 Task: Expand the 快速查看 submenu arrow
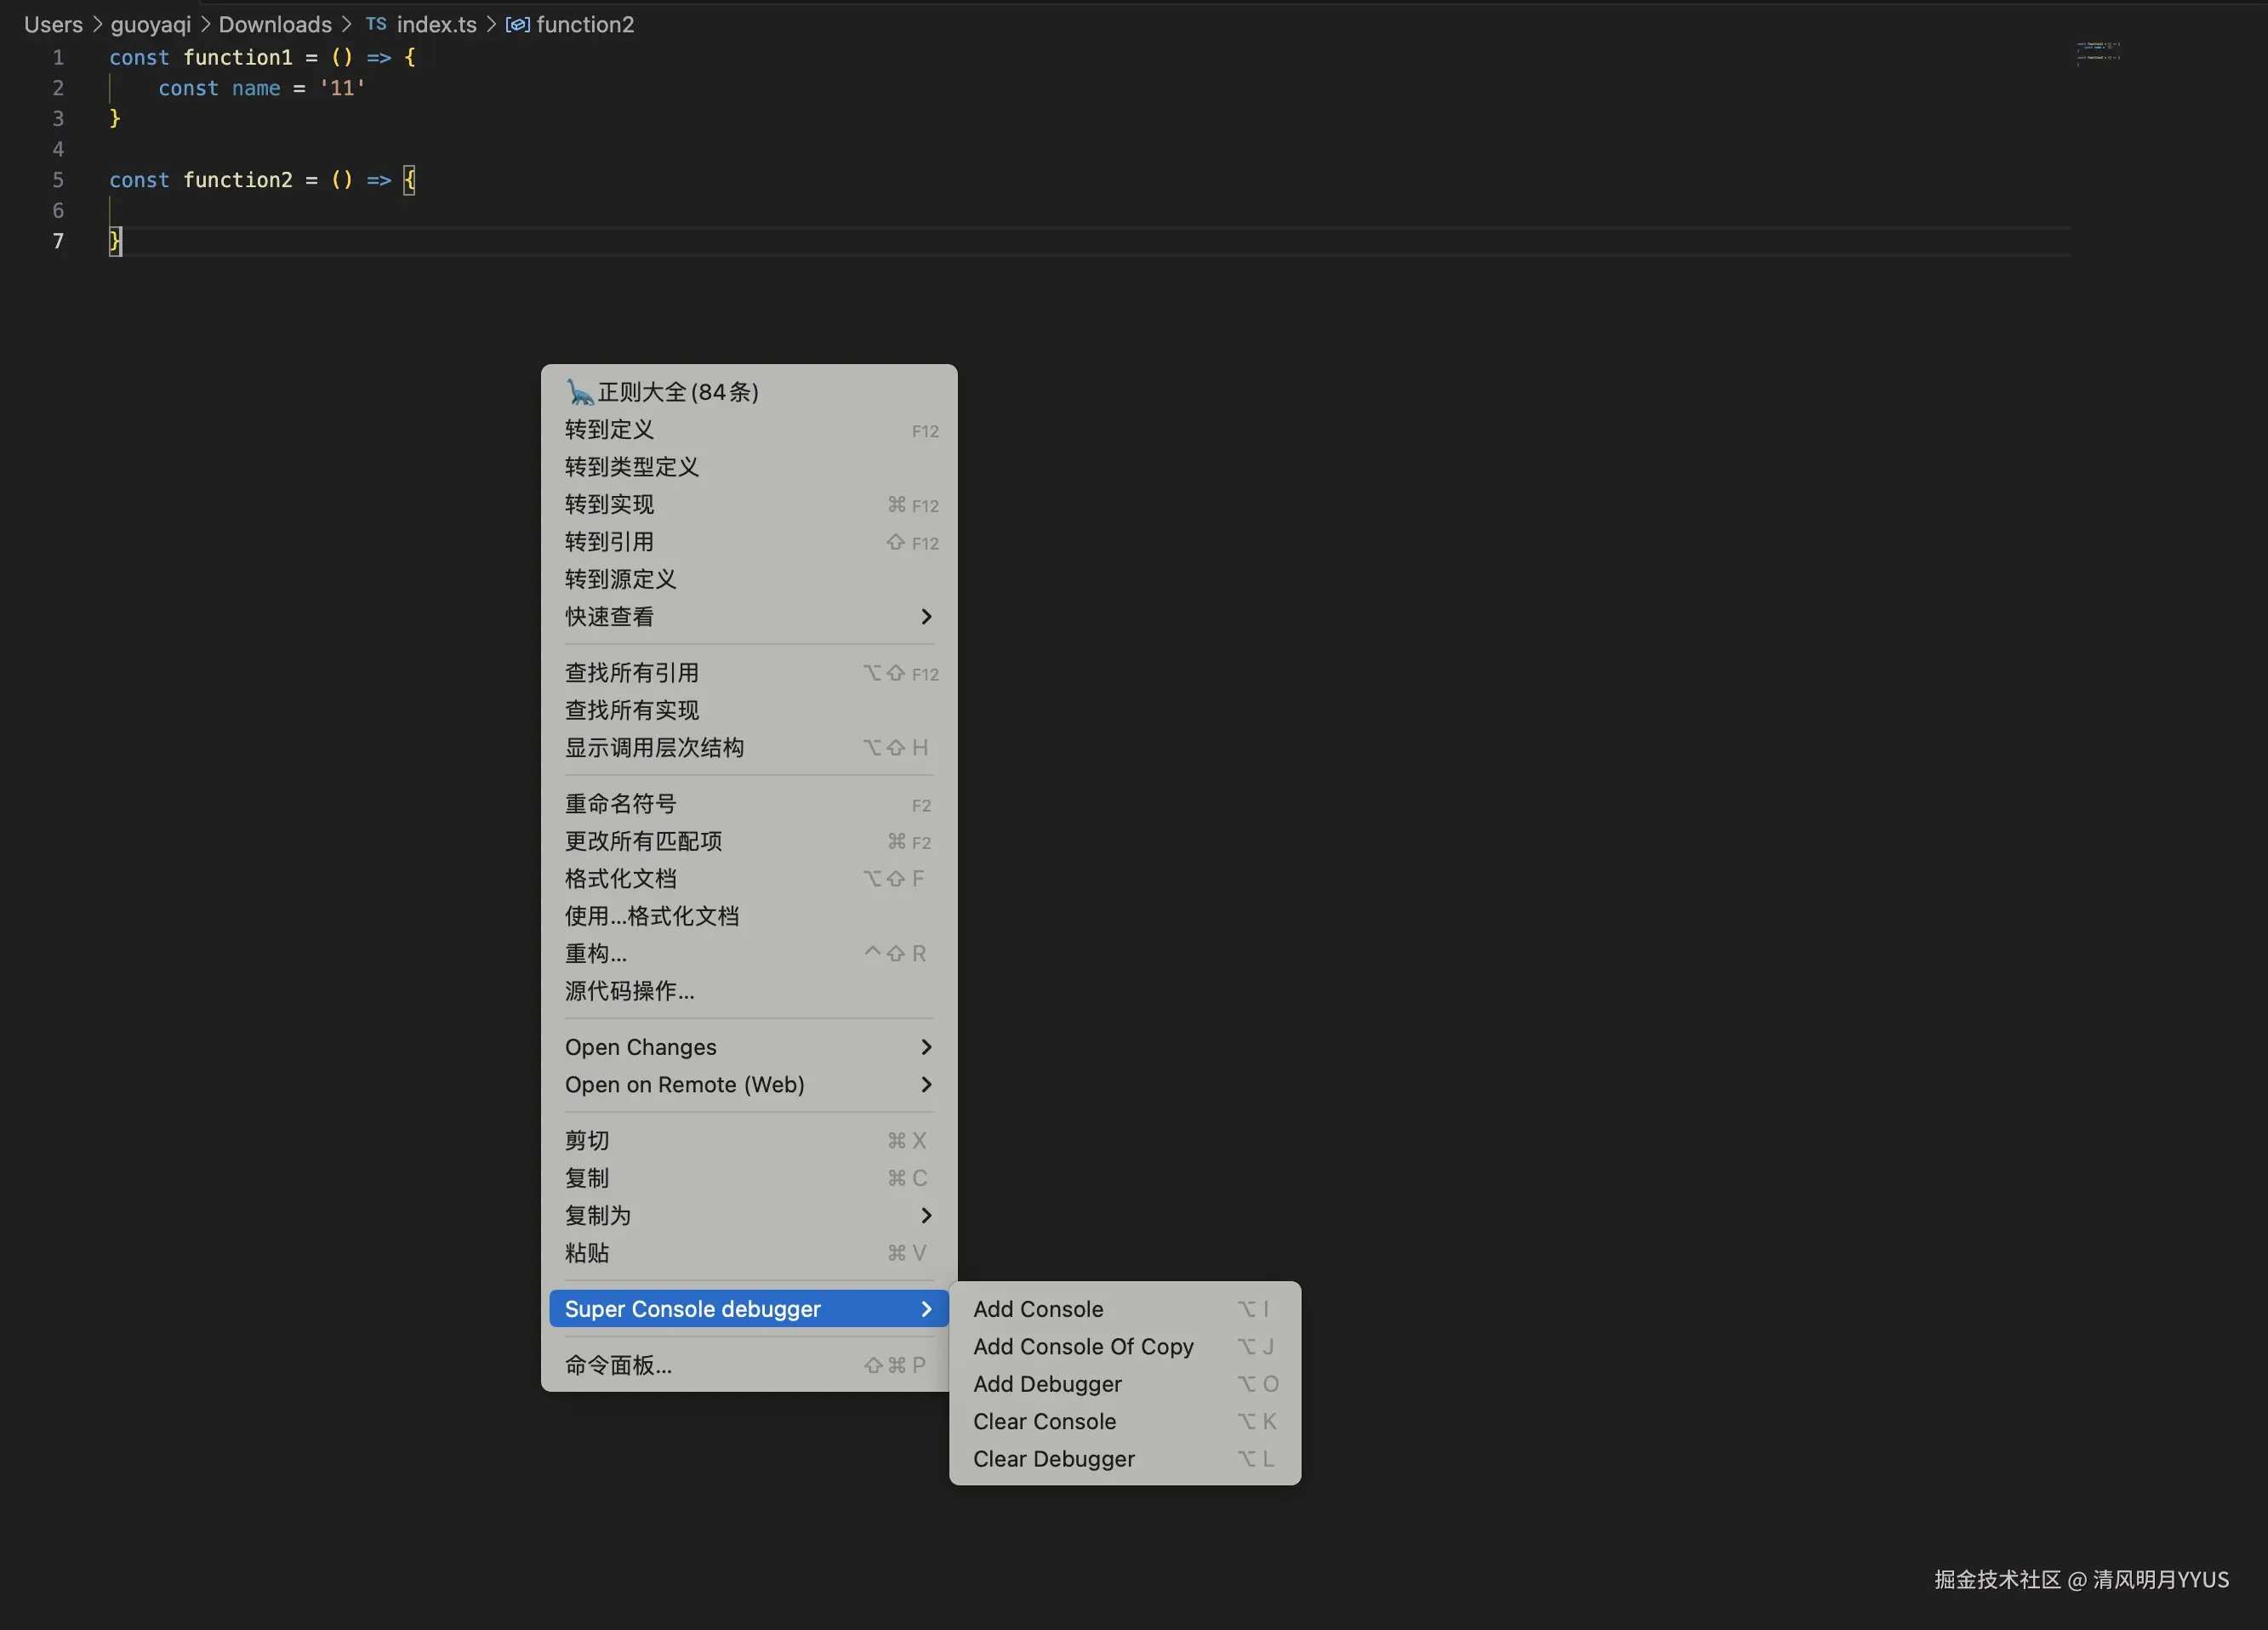click(926, 616)
